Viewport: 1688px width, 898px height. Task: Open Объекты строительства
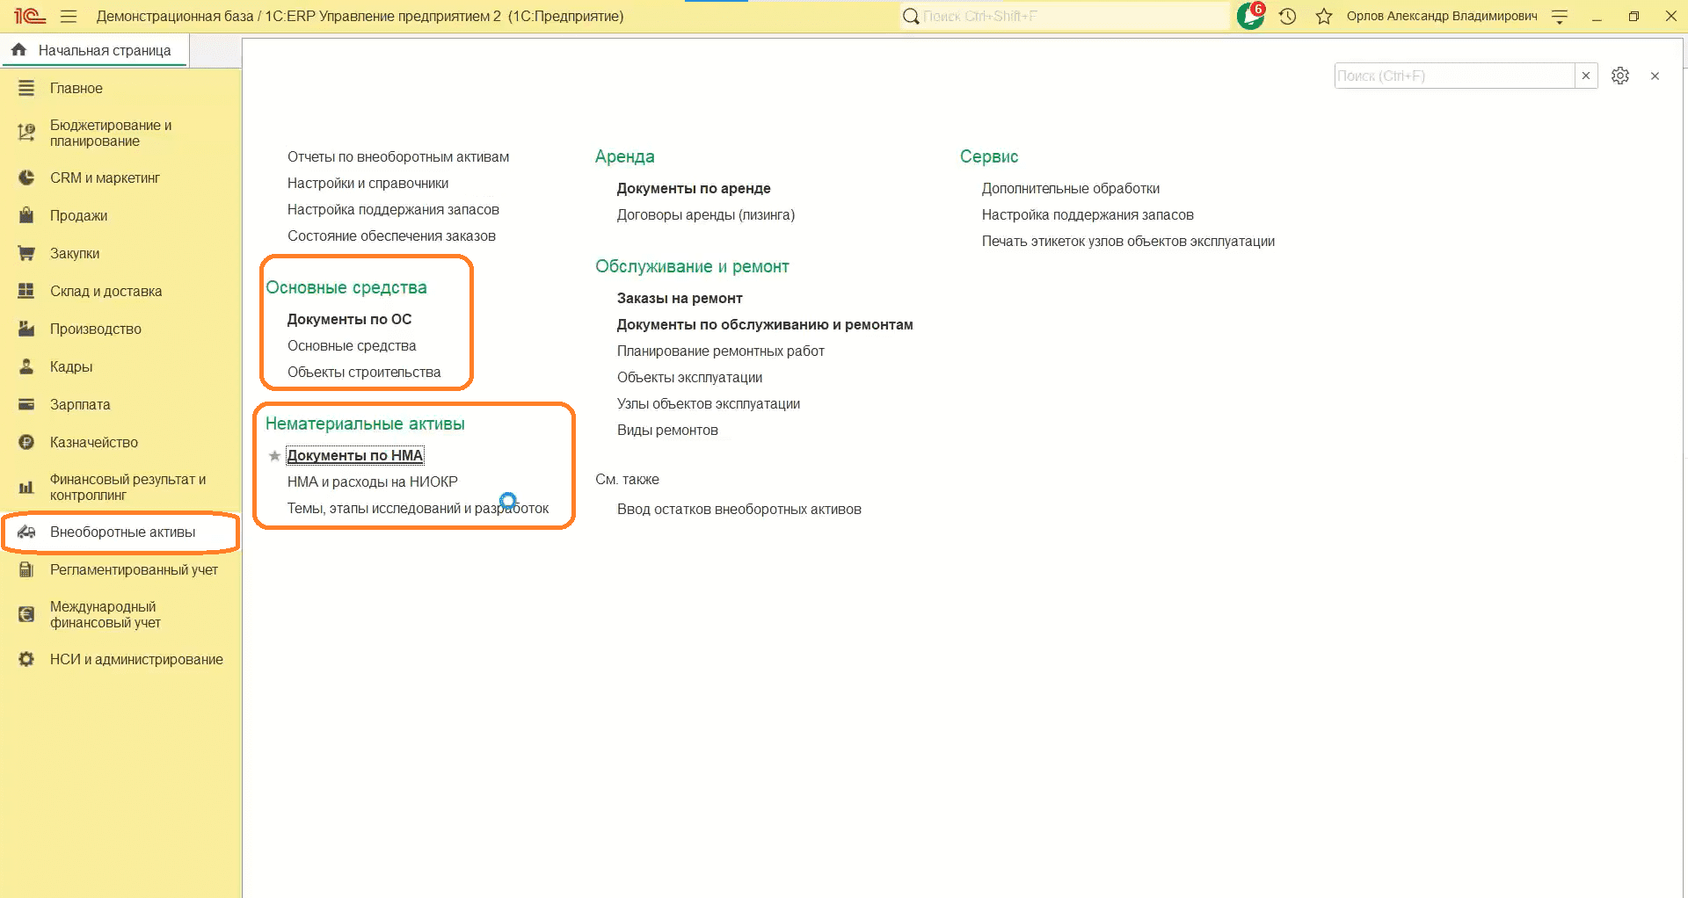[364, 372]
